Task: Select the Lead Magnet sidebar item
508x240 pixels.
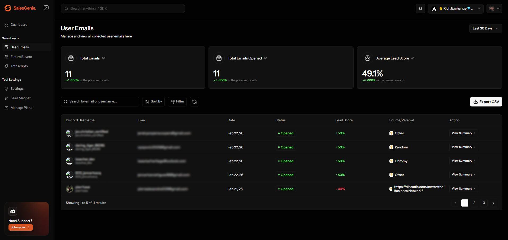Action: tap(20, 98)
